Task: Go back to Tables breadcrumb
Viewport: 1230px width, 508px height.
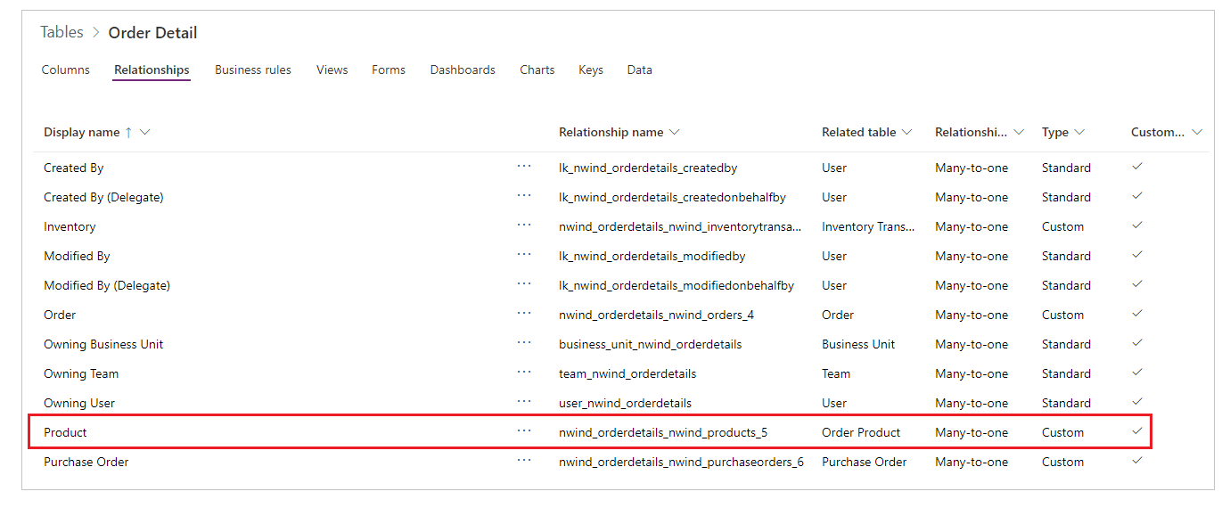Action: [61, 32]
